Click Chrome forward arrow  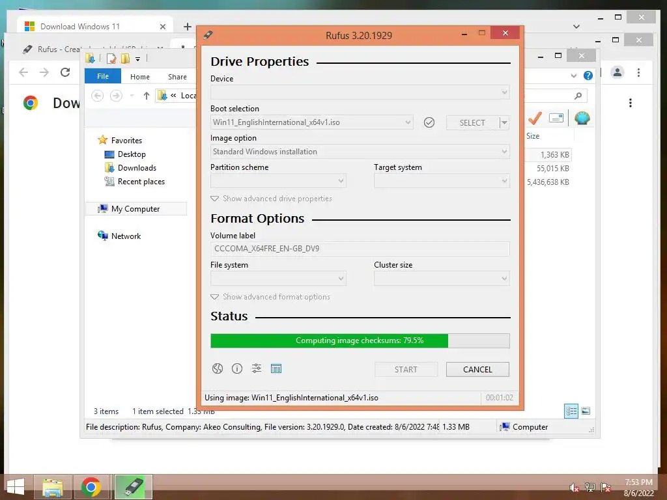click(x=44, y=72)
